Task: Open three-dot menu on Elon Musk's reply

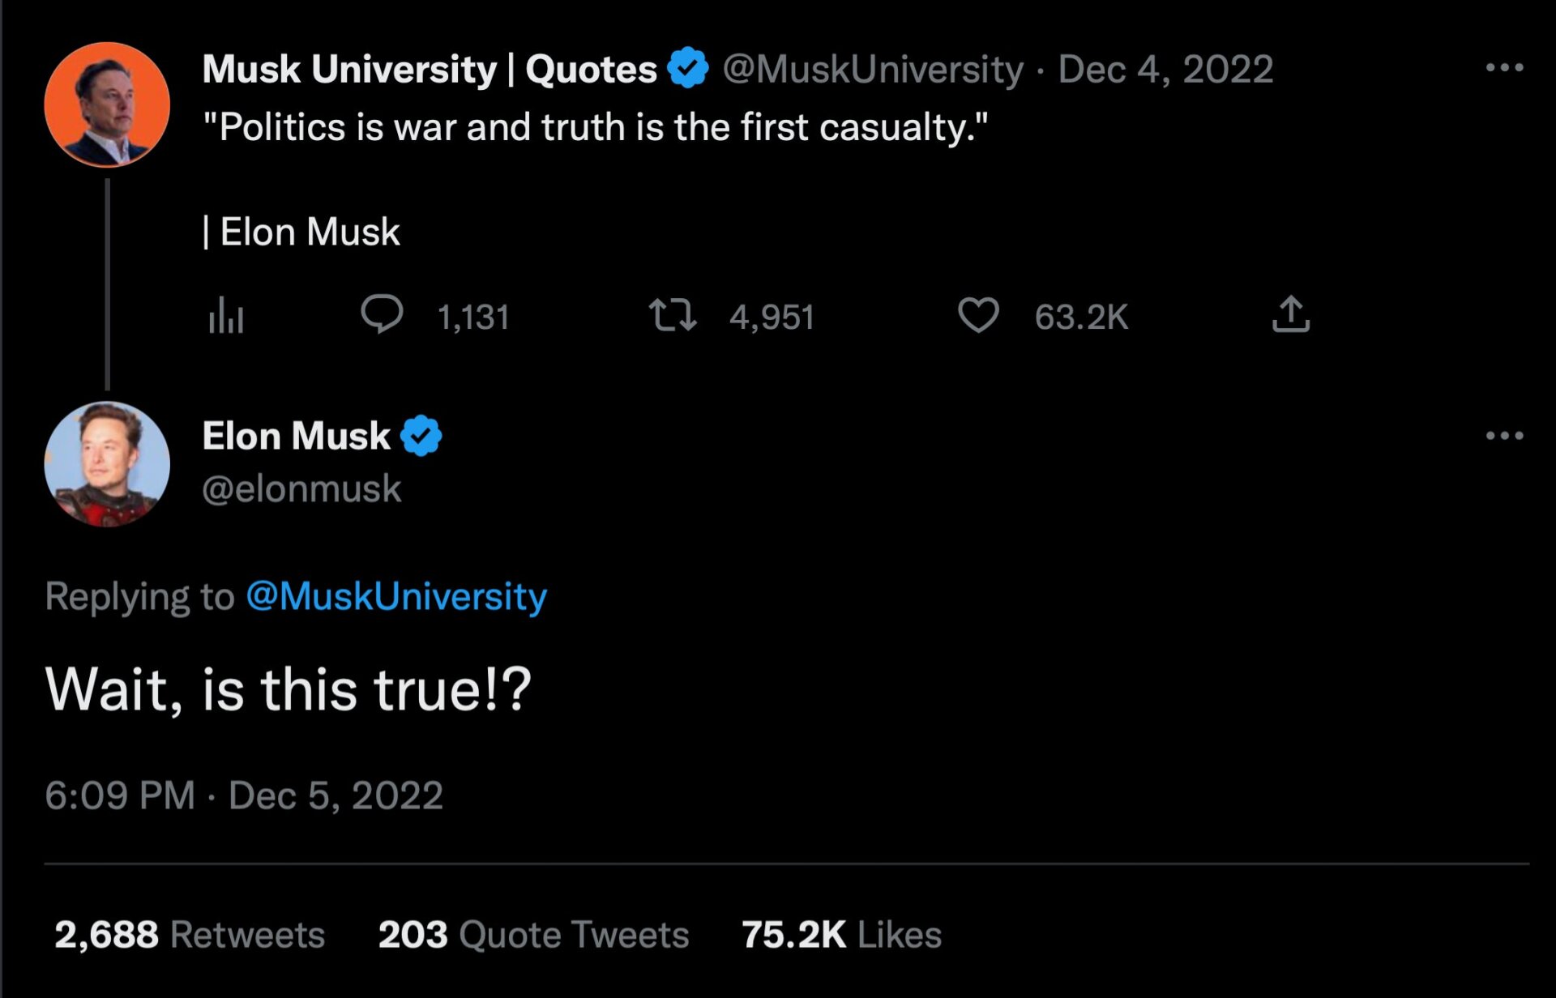Action: 1504,436
